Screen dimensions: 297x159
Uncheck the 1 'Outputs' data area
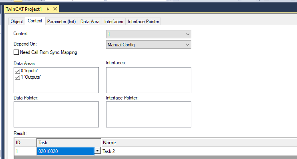(x=18, y=78)
